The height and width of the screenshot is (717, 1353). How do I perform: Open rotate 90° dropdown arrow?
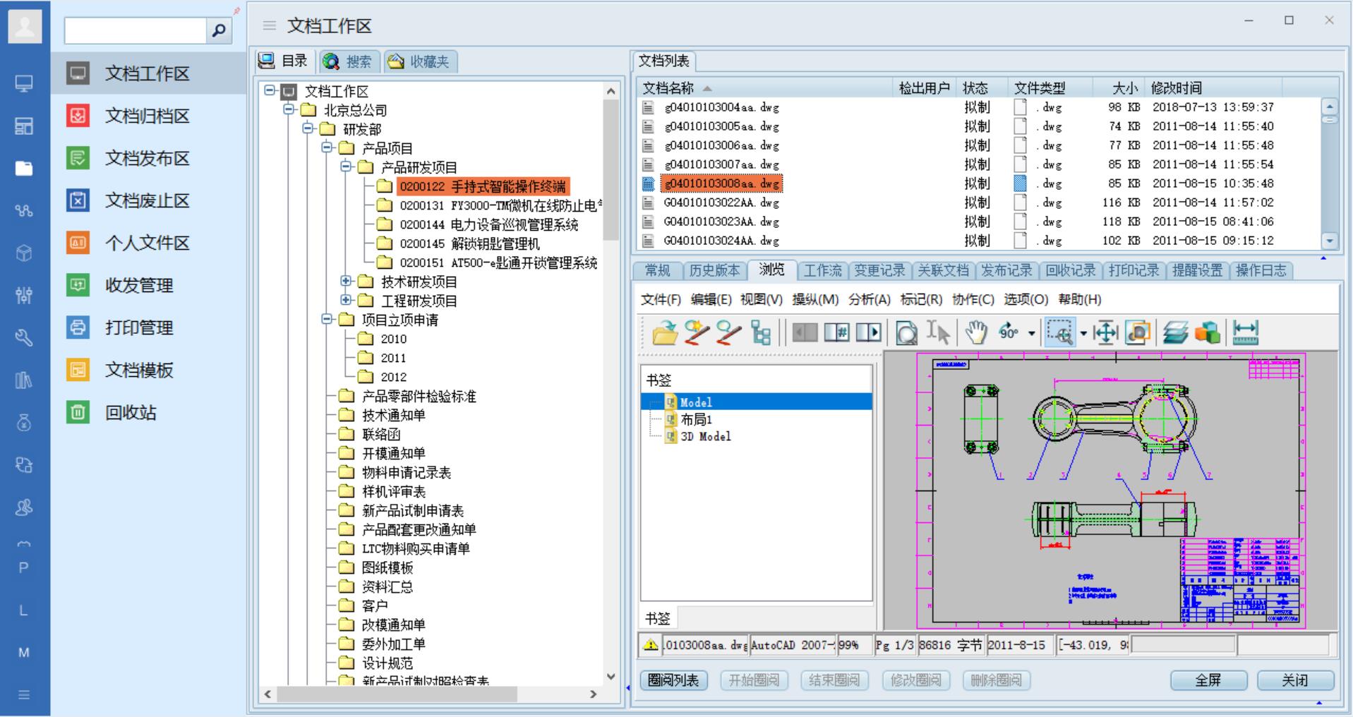click(x=1031, y=332)
